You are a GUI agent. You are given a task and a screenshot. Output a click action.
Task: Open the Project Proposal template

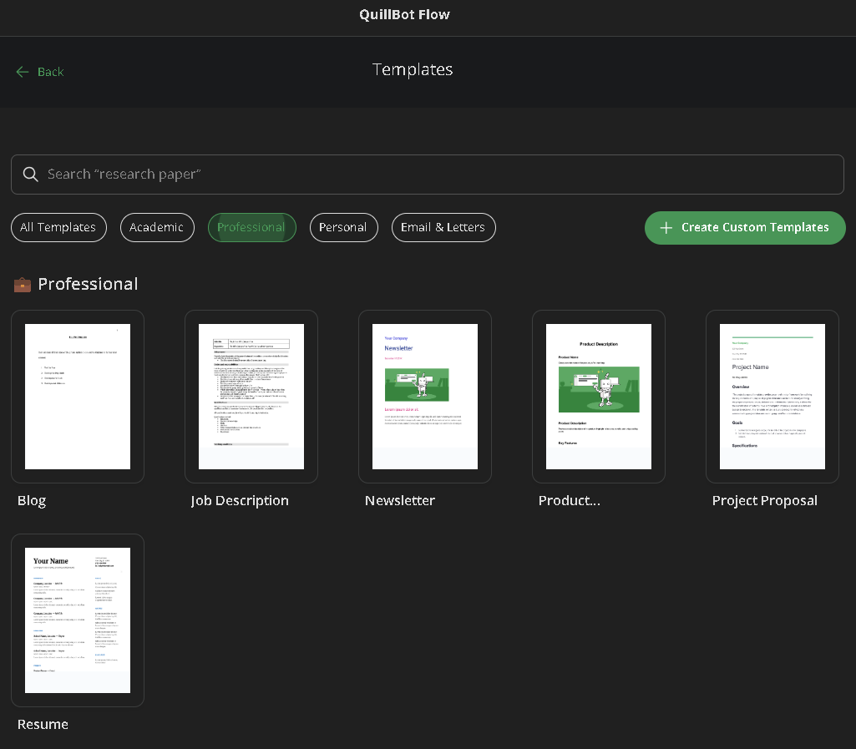tap(772, 396)
